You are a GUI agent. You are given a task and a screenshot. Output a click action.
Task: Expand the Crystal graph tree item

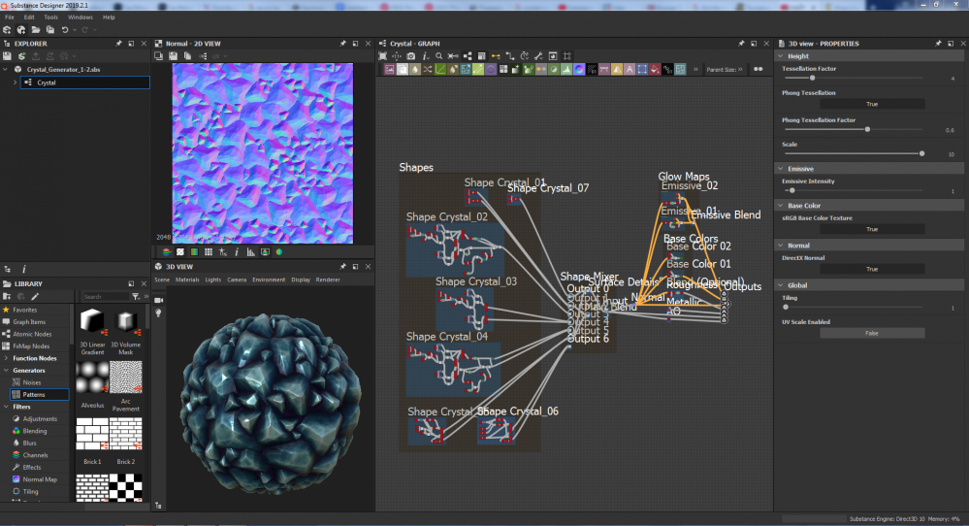15,83
